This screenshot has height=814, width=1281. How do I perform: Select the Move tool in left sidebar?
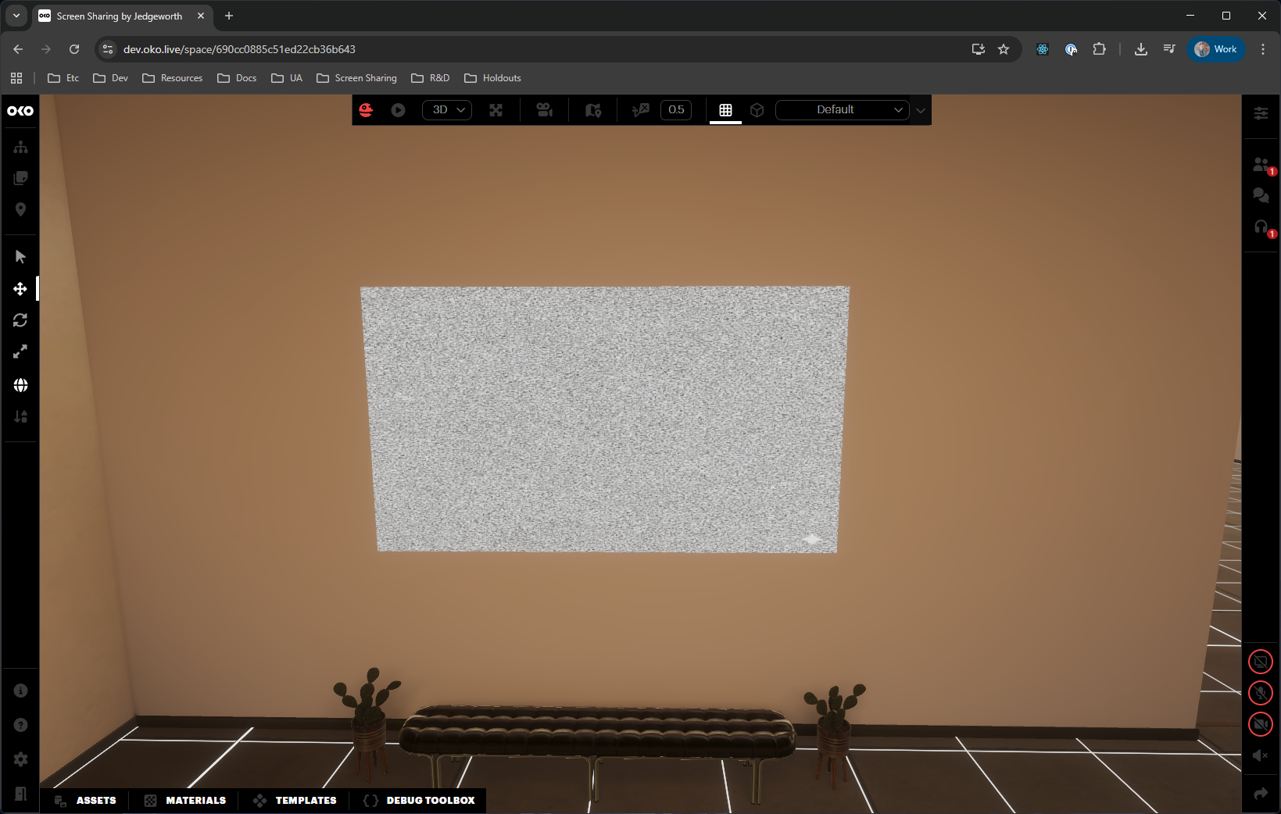coord(20,289)
